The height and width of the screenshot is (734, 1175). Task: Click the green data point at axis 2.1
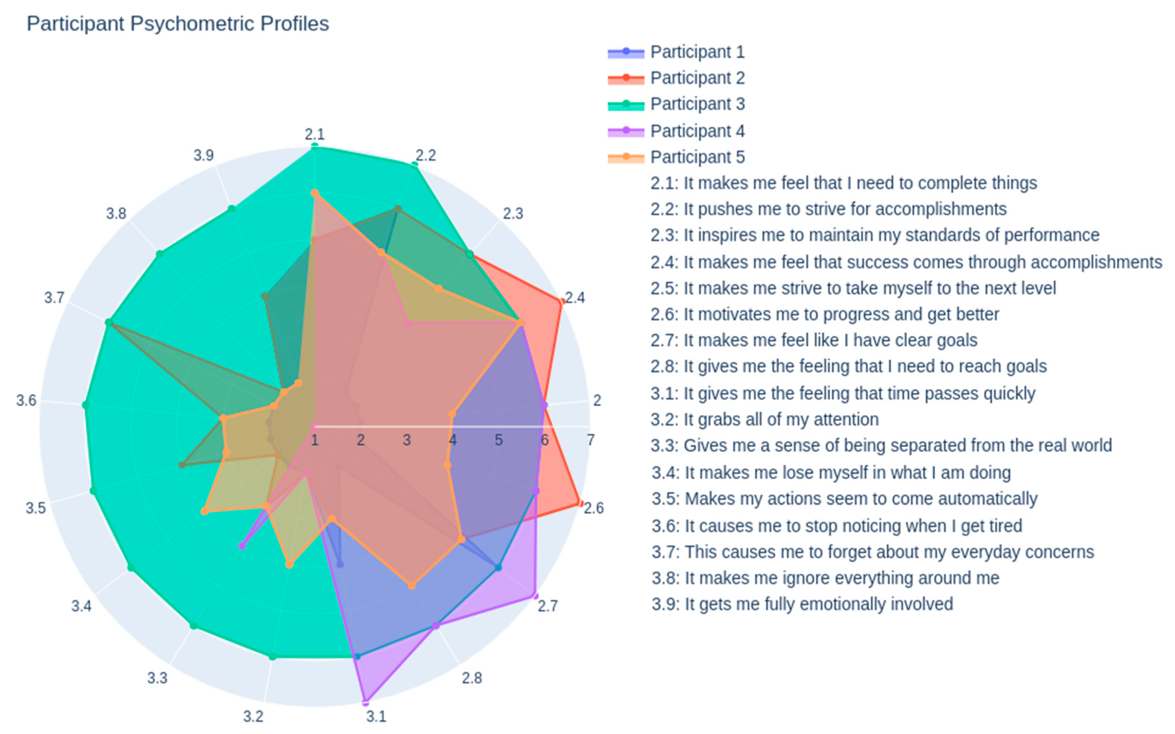[x=315, y=146]
